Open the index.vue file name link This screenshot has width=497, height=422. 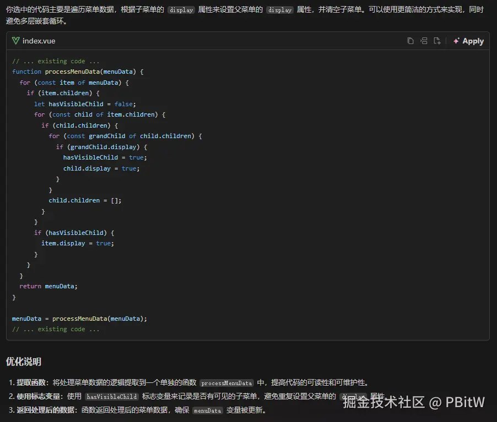point(39,41)
